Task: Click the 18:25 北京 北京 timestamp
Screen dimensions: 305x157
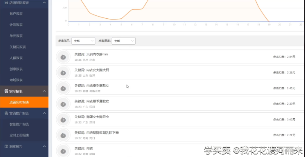Action: (x=84, y=60)
